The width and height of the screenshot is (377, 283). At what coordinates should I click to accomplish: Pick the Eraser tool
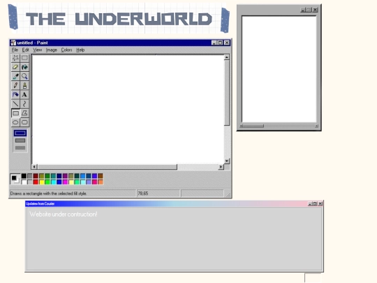pos(15,67)
